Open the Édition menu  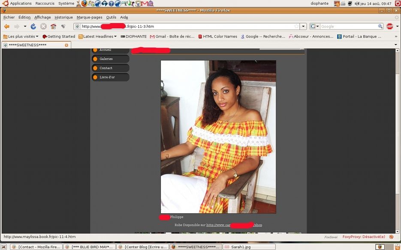pyautogui.click(x=24, y=18)
